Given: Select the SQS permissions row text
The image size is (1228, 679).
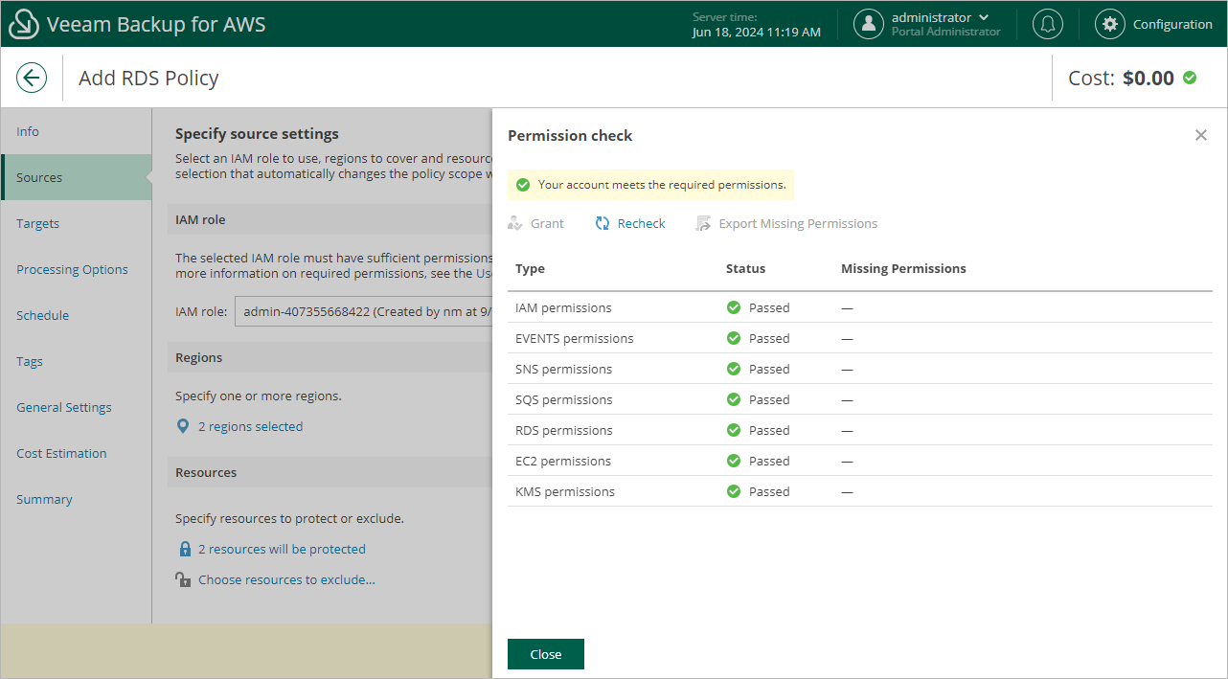Looking at the screenshot, I should (x=563, y=399).
